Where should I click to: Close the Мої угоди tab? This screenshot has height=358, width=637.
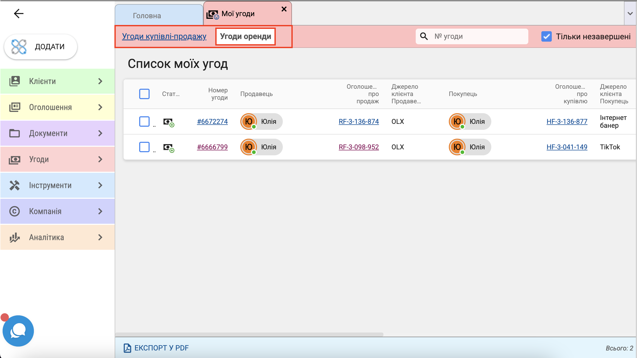point(284,9)
